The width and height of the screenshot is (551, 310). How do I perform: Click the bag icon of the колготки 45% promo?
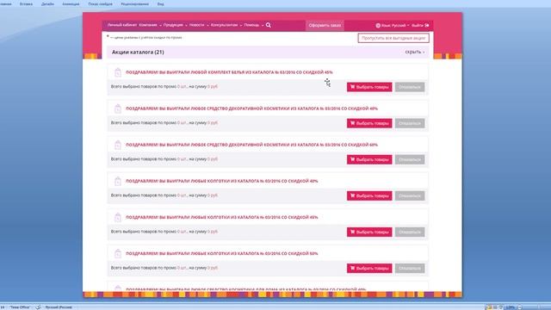(x=118, y=217)
